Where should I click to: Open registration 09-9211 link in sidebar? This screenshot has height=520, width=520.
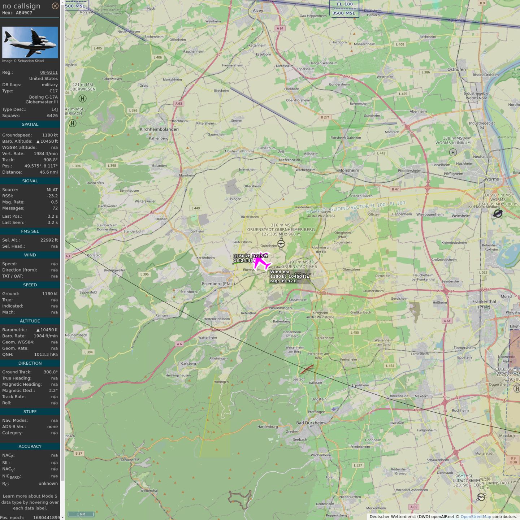(49, 72)
